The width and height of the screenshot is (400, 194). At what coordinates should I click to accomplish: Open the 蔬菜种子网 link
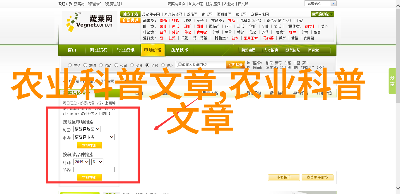(x=151, y=14)
